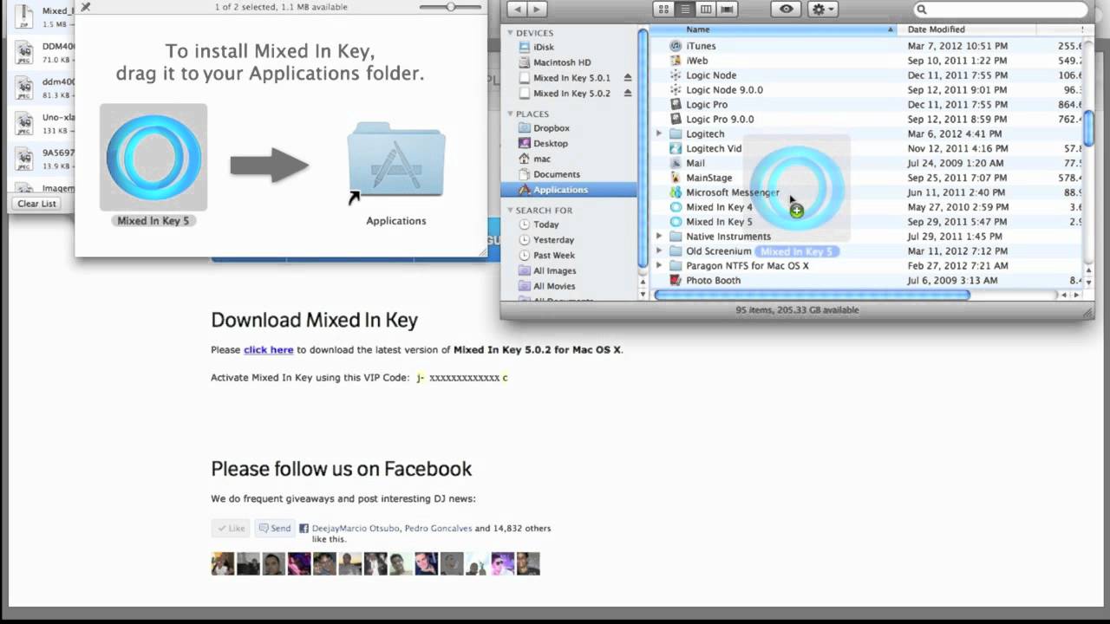1110x624 pixels.
Task: Click the Photo Booth icon
Action: coord(676,281)
